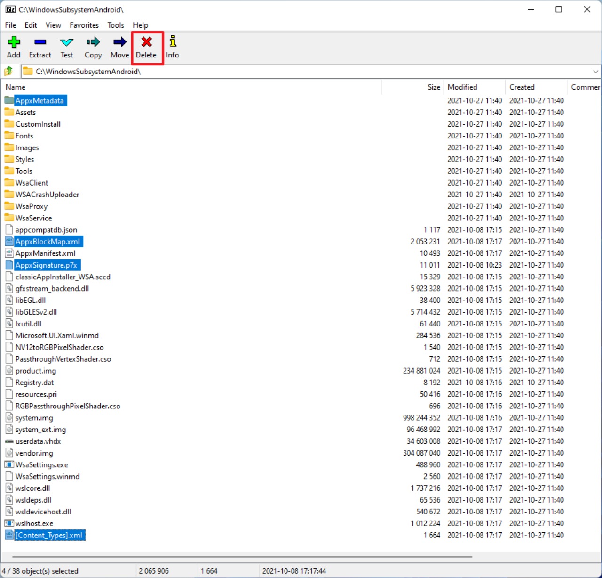The width and height of the screenshot is (602, 578).
Task: Click the wslcore.dll file icon
Action: click(9, 488)
